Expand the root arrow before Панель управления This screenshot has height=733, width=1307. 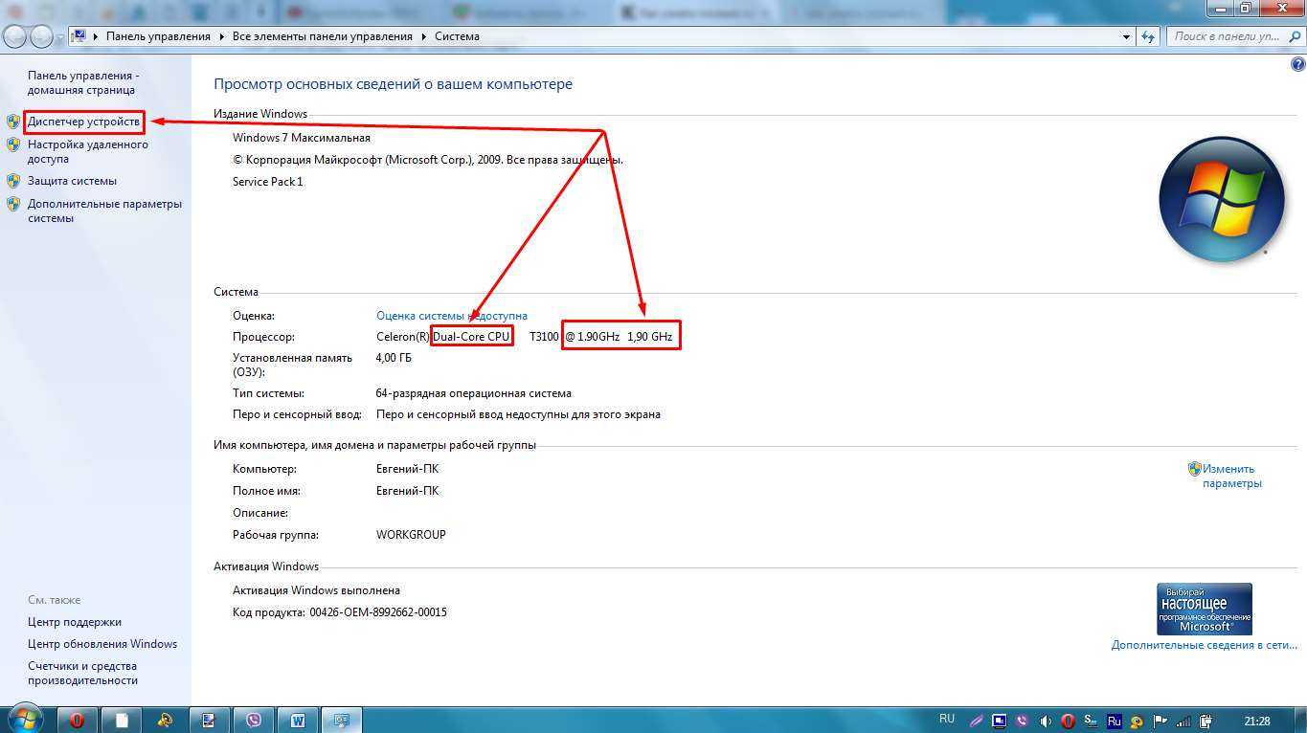pos(96,36)
